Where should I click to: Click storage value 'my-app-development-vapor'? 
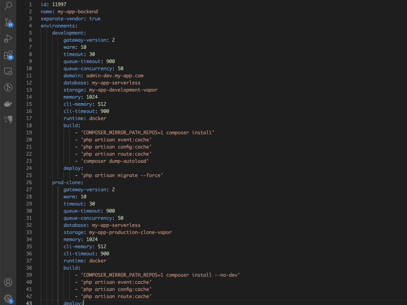pos(123,90)
